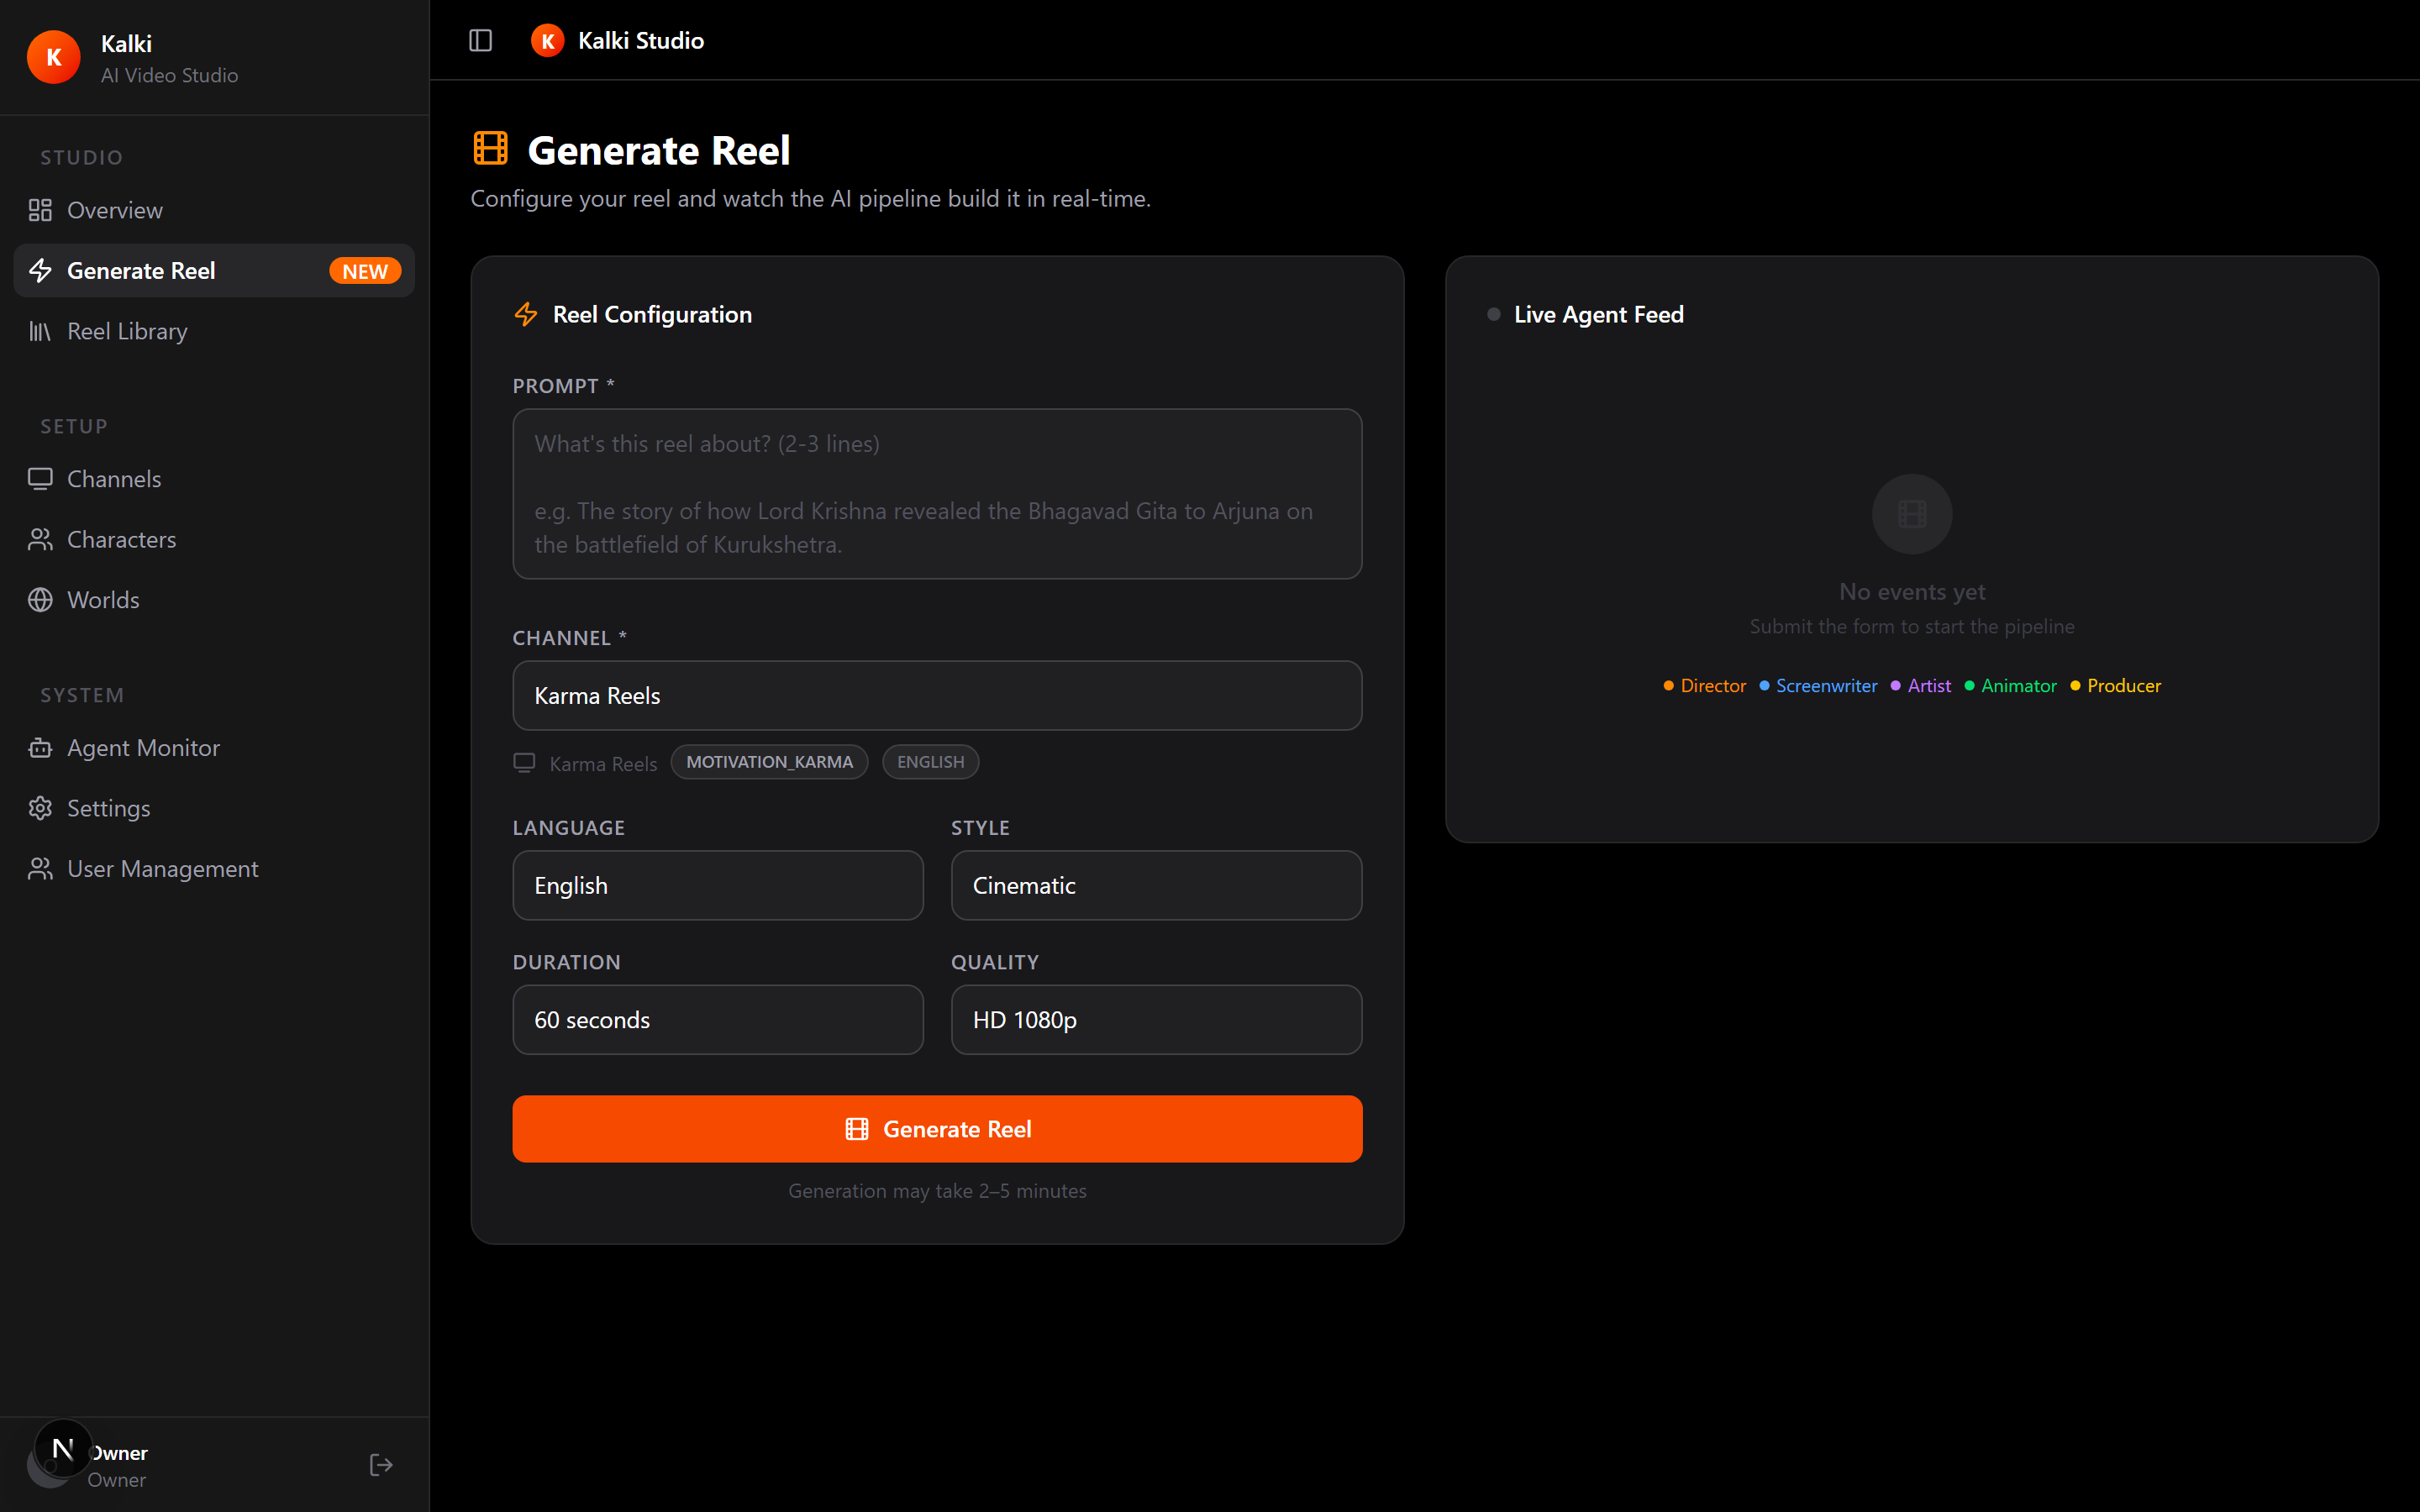Click the film icon beside page title
Viewport: 2420px width, 1512px height.
click(x=490, y=148)
